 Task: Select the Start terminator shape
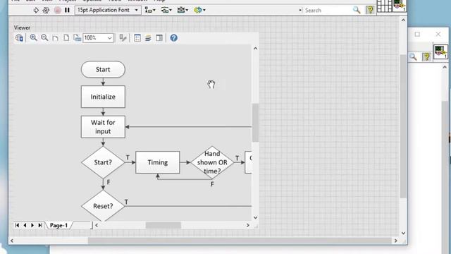(103, 69)
